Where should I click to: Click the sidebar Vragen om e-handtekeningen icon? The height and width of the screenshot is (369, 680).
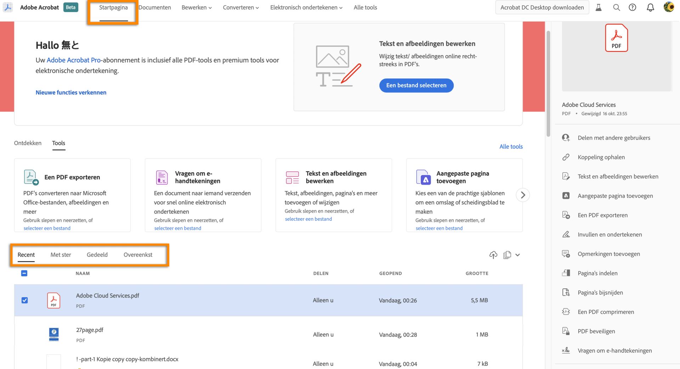[x=566, y=351]
